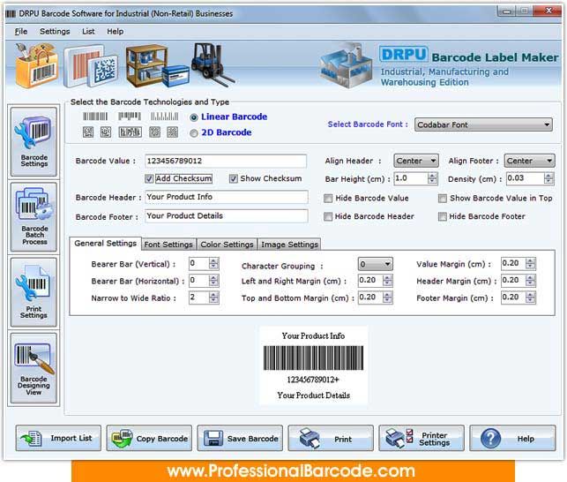Click the Barcode Value input field
Image resolution: width=567 pixels, height=482 pixels.
(x=226, y=161)
